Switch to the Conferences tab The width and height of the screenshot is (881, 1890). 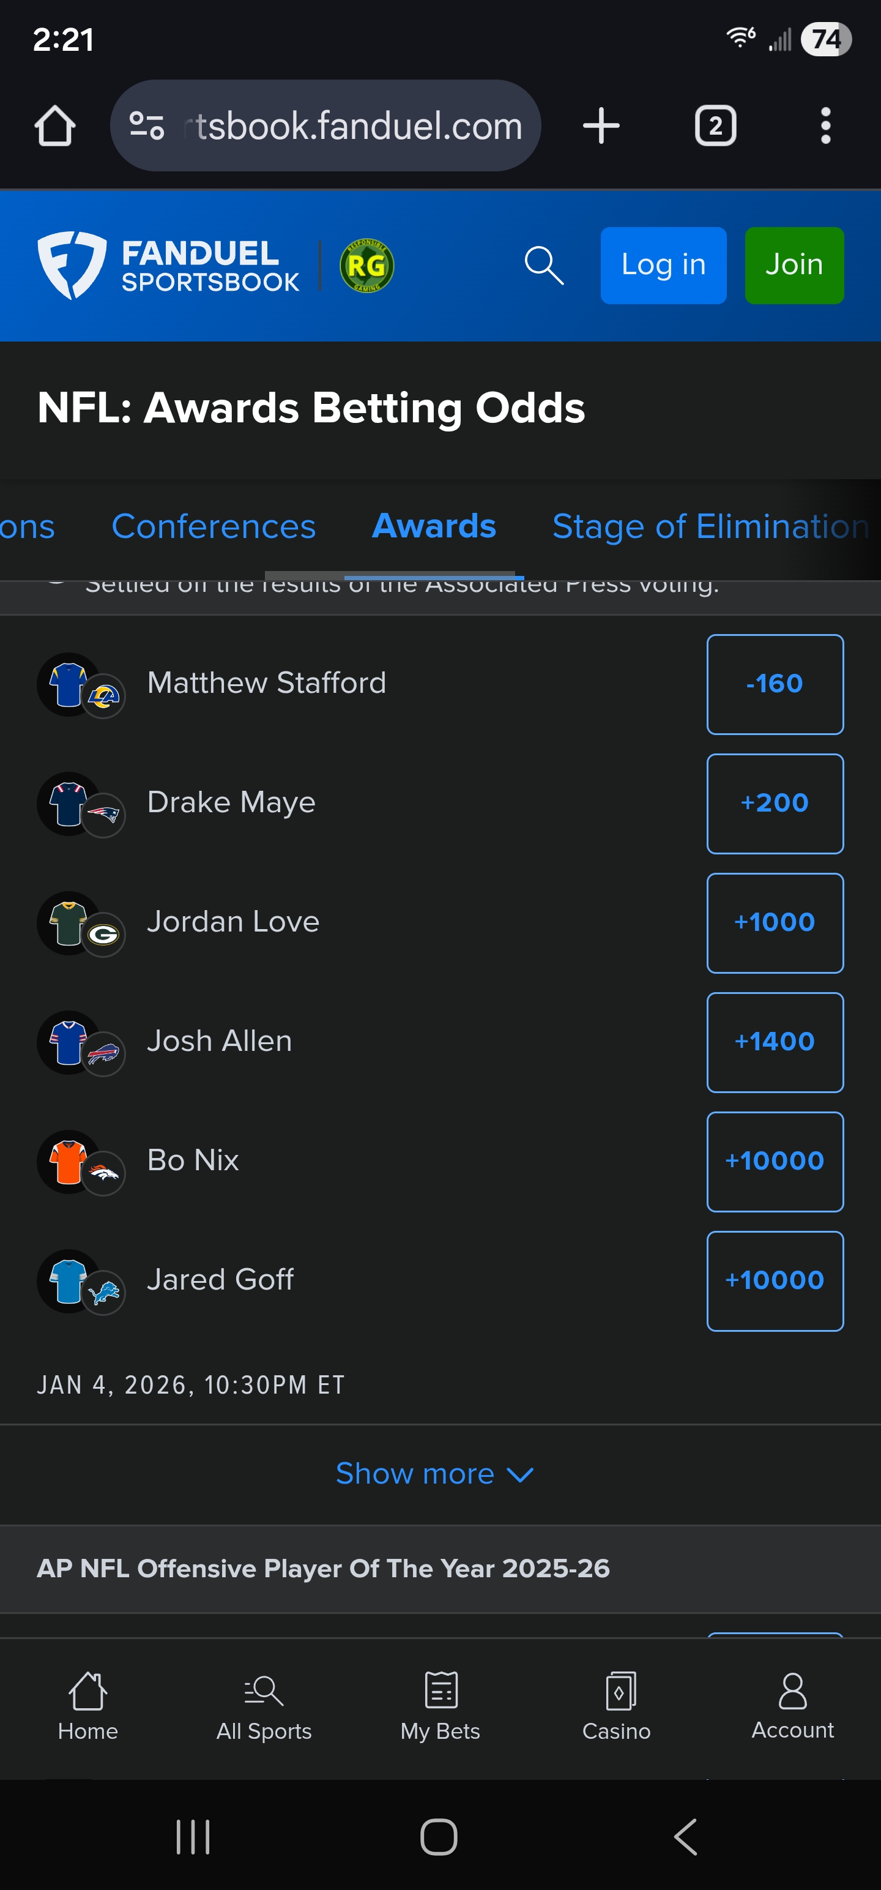click(x=214, y=526)
